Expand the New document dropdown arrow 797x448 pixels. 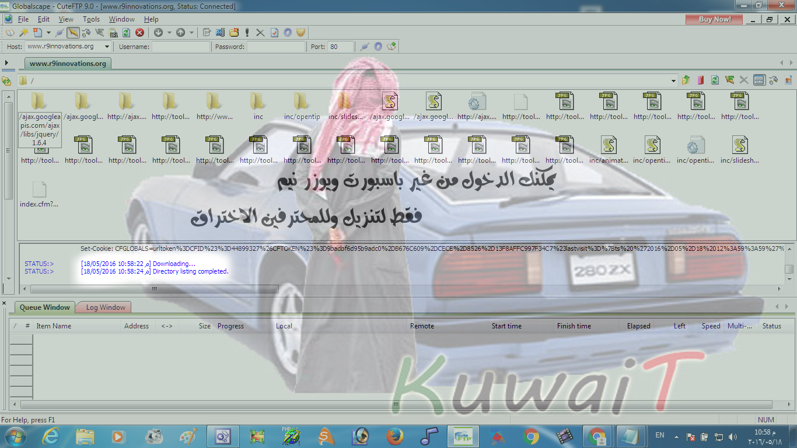coord(48,33)
